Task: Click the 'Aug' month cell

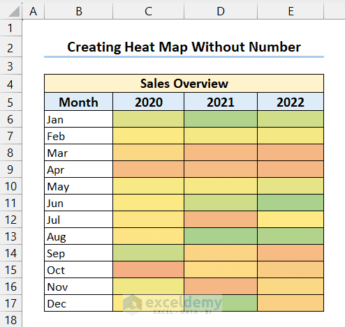Action: 78,236
